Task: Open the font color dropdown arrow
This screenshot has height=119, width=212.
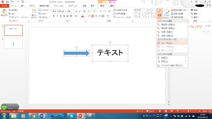Action: [x=85, y=16]
